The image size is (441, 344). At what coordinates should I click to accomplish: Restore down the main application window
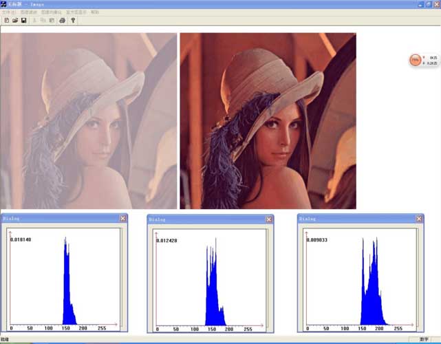429,4
